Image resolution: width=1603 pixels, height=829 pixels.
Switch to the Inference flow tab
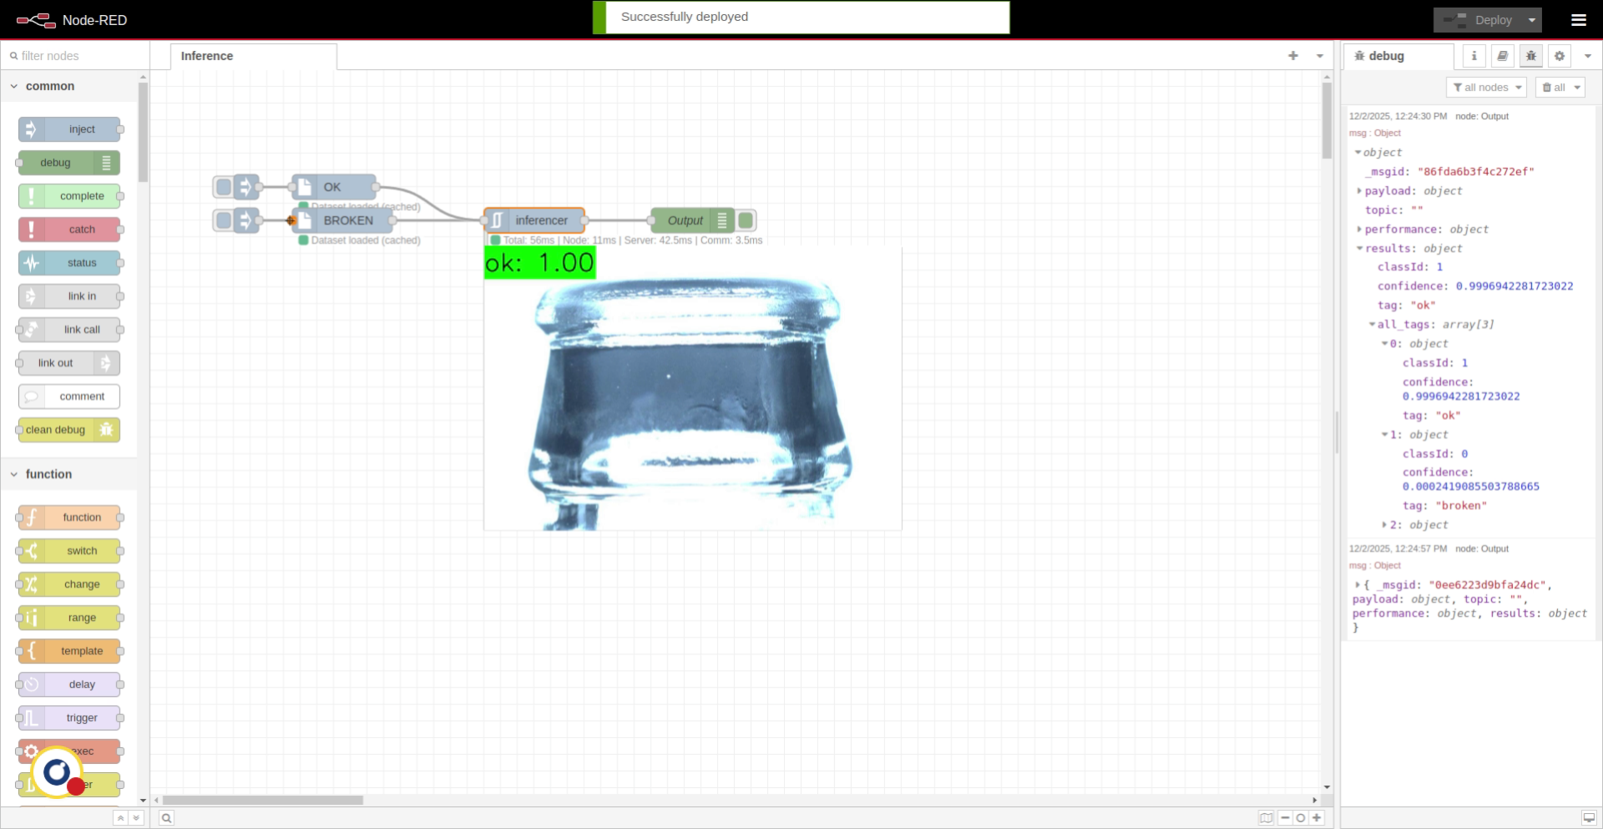coord(206,56)
